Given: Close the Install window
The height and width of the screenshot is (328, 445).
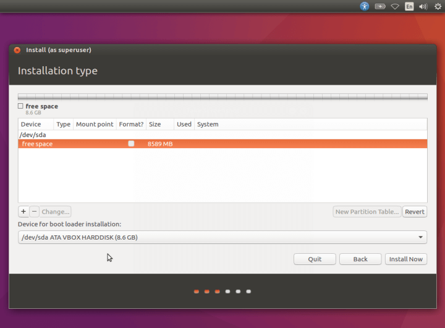Looking at the screenshot, I should [x=17, y=50].
